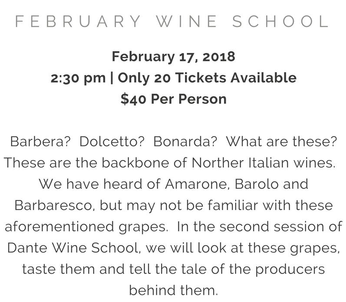Click the word Barbera?
Screen dimensions: 346x302
[x=40, y=141]
